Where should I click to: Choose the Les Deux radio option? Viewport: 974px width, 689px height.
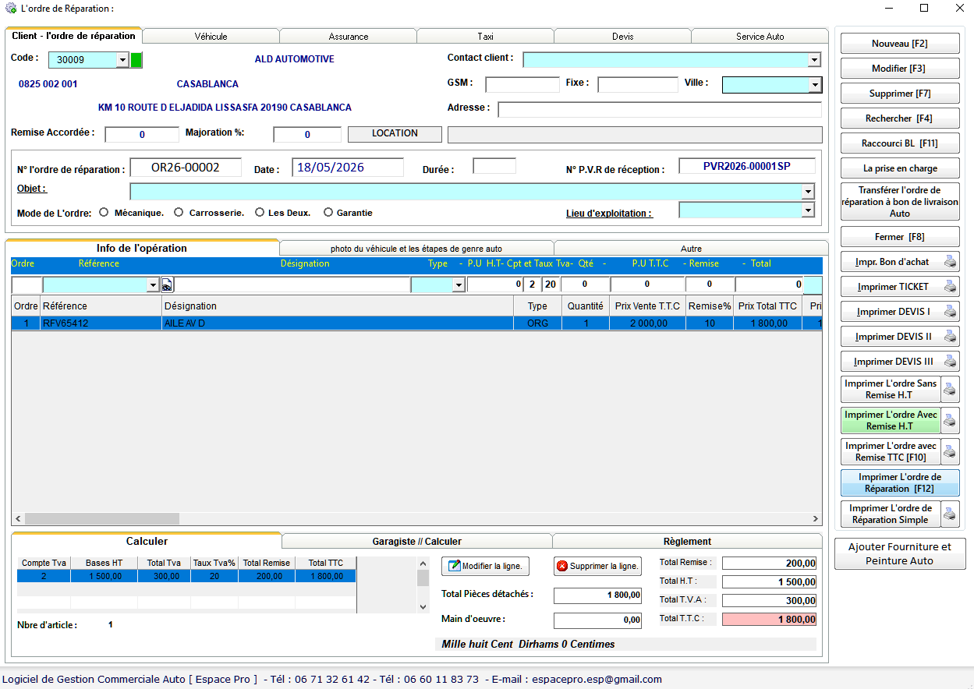(x=260, y=212)
